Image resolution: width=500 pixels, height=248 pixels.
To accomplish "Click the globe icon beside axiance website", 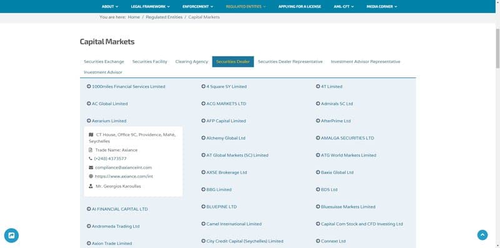I will coord(91,176).
